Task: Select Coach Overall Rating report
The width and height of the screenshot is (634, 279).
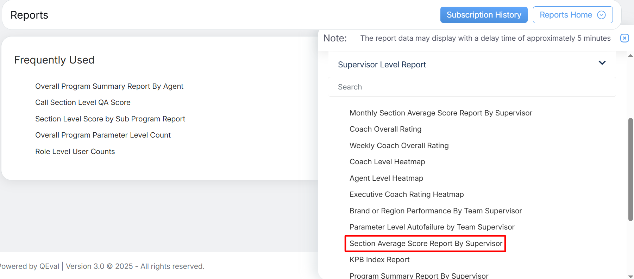Action: (x=385, y=129)
